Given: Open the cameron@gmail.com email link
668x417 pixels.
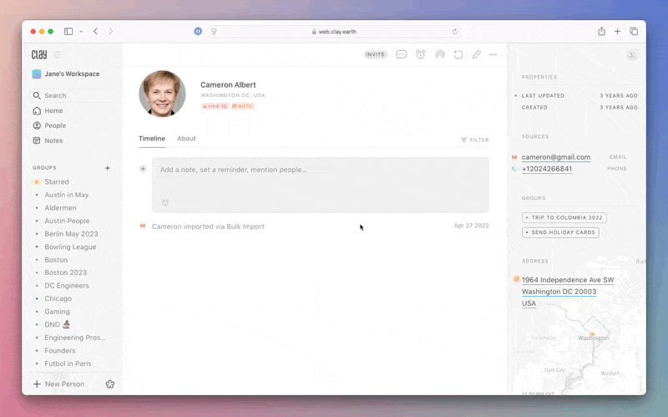Looking at the screenshot, I should 555,157.
